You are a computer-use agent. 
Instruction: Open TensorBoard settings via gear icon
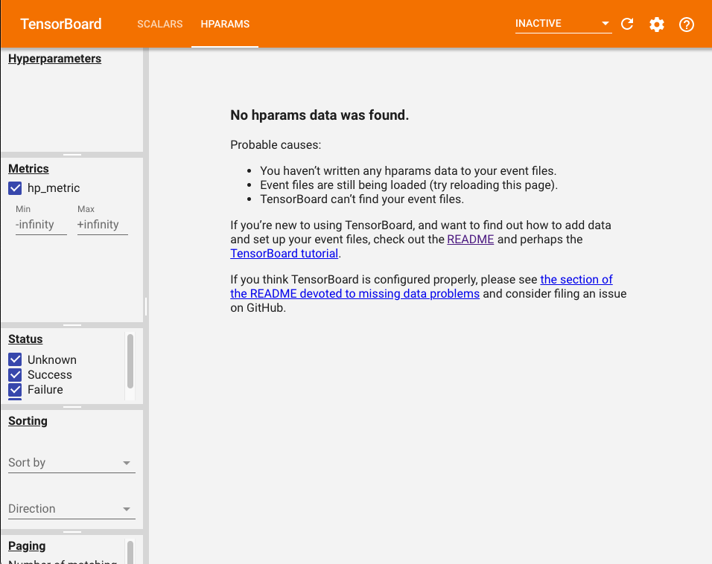point(656,24)
